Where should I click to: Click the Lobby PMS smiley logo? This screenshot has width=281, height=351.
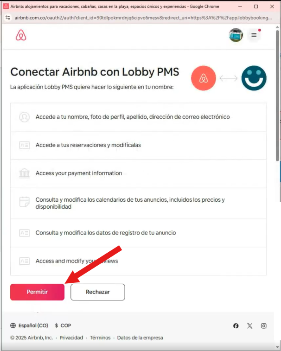tap(254, 78)
